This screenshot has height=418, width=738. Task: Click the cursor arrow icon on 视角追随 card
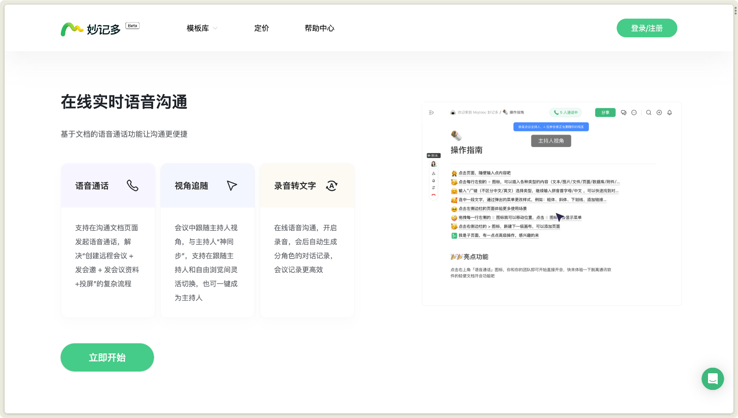pos(232,185)
